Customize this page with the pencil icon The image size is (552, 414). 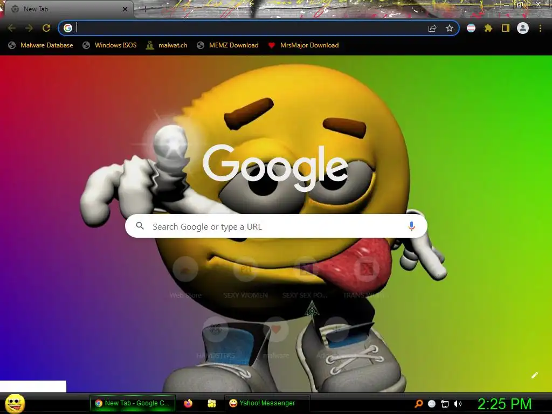tap(534, 375)
